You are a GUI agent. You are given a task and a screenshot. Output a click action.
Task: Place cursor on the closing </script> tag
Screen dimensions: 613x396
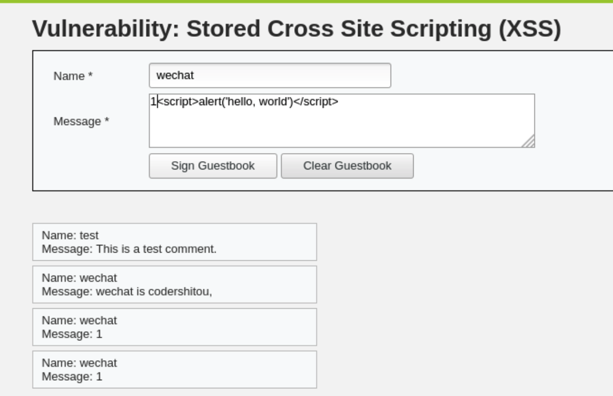point(316,102)
